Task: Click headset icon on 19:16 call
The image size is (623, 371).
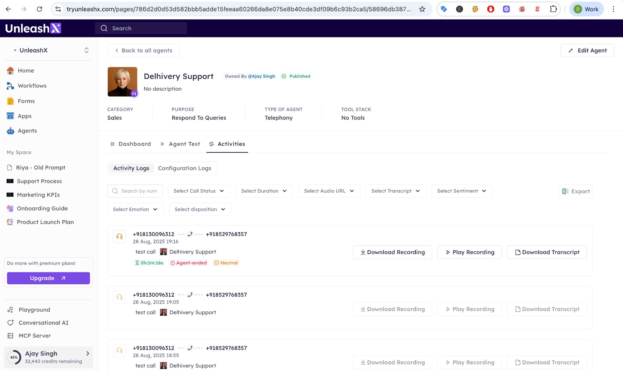Action: pyautogui.click(x=120, y=236)
